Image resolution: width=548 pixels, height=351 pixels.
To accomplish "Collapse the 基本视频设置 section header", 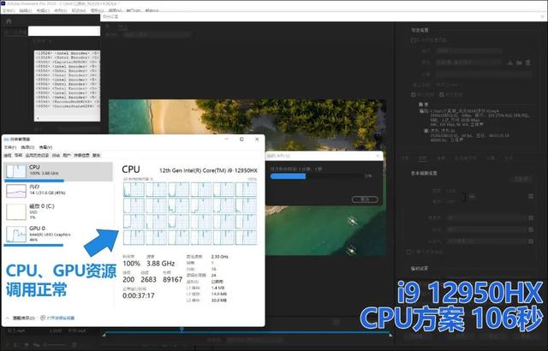I will tap(425, 173).
